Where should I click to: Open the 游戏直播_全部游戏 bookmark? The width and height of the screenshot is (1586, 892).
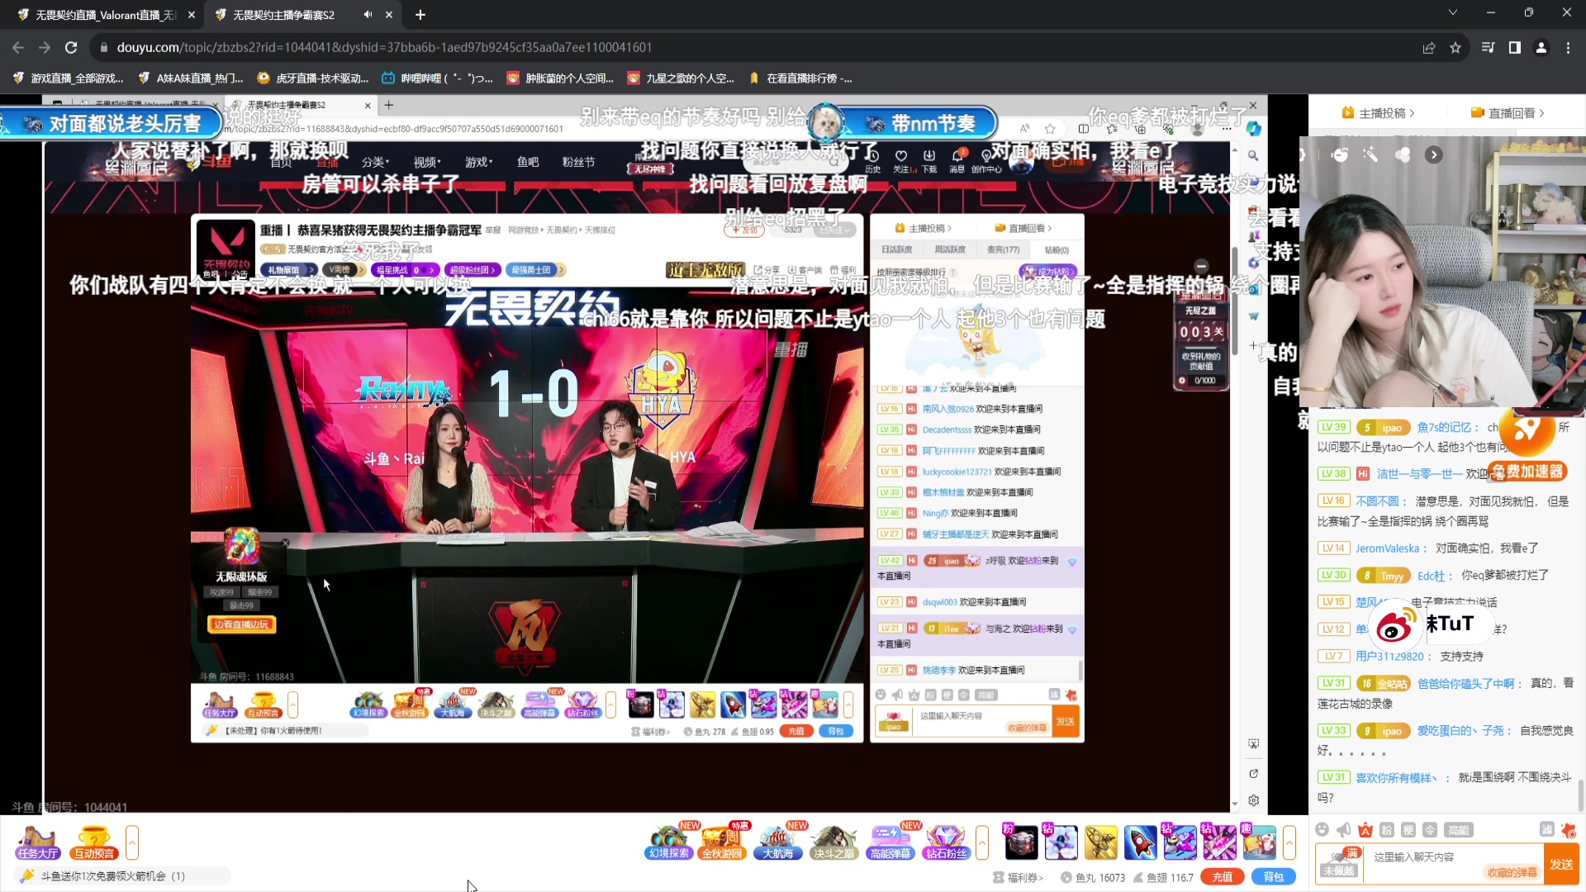(x=68, y=78)
